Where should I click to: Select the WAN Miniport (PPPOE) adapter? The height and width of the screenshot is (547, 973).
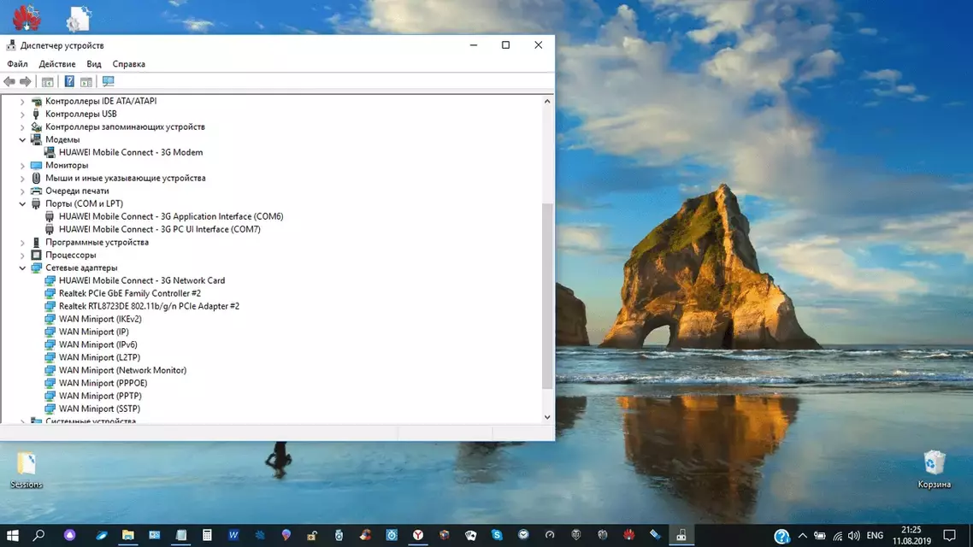click(103, 383)
